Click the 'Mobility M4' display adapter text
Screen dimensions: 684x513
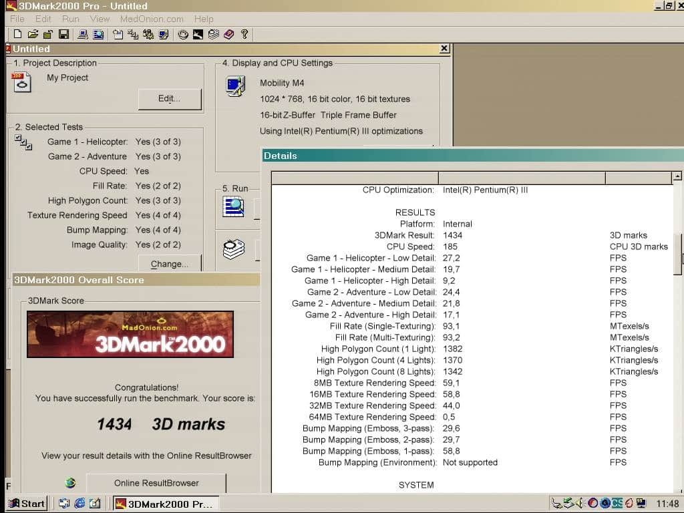pos(282,83)
